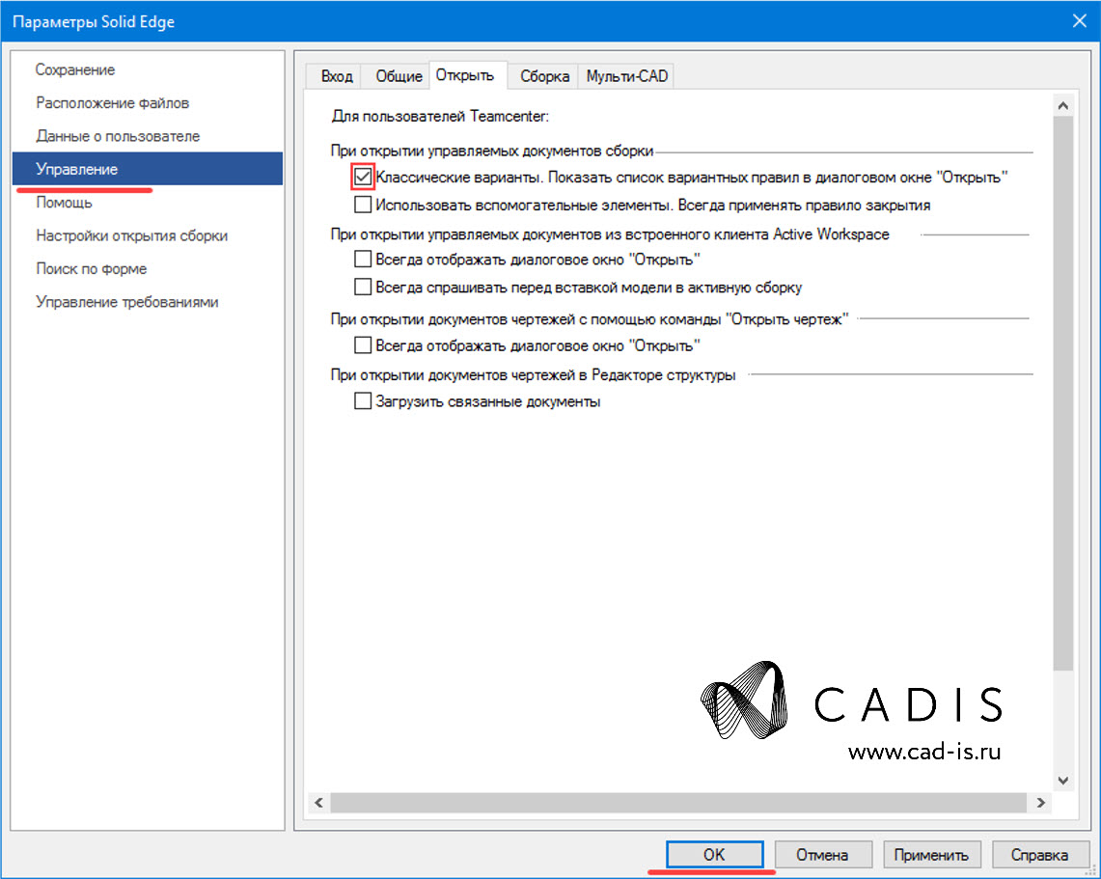Image resolution: width=1101 pixels, height=879 pixels.
Task: Click the Применить button
Action: click(931, 855)
